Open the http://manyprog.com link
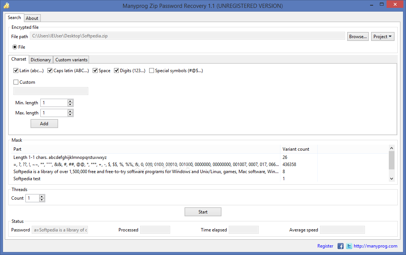 point(375,246)
